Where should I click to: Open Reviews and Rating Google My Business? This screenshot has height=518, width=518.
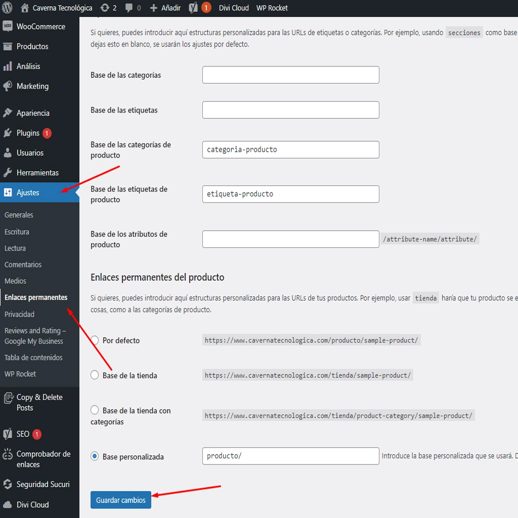click(x=35, y=336)
